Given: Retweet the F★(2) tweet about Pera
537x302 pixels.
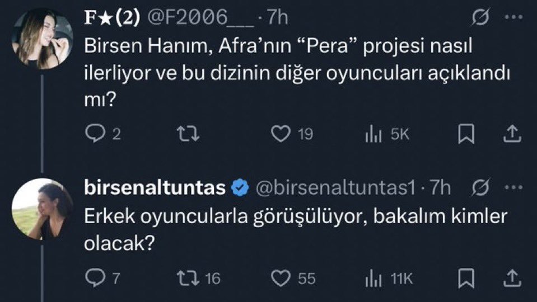Looking at the screenshot, I should point(190,134).
